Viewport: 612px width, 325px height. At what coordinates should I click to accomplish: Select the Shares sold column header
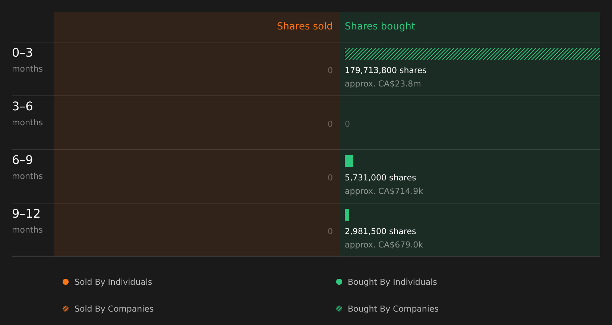tap(305, 26)
